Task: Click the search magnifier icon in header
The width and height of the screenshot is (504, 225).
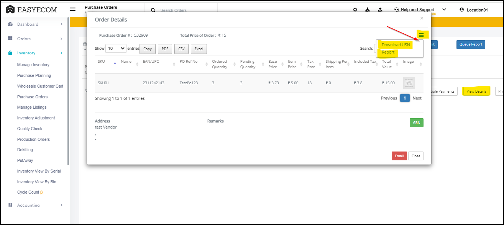Action: tap(153, 10)
